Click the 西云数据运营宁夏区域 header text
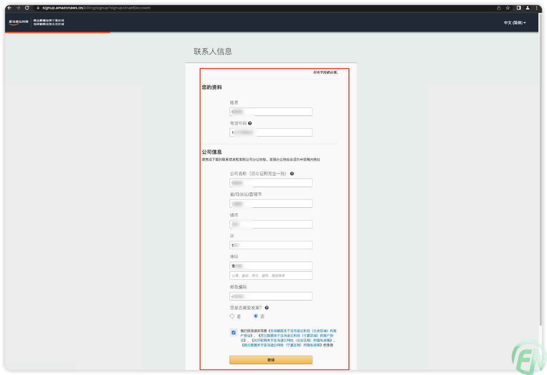 tap(49, 20)
